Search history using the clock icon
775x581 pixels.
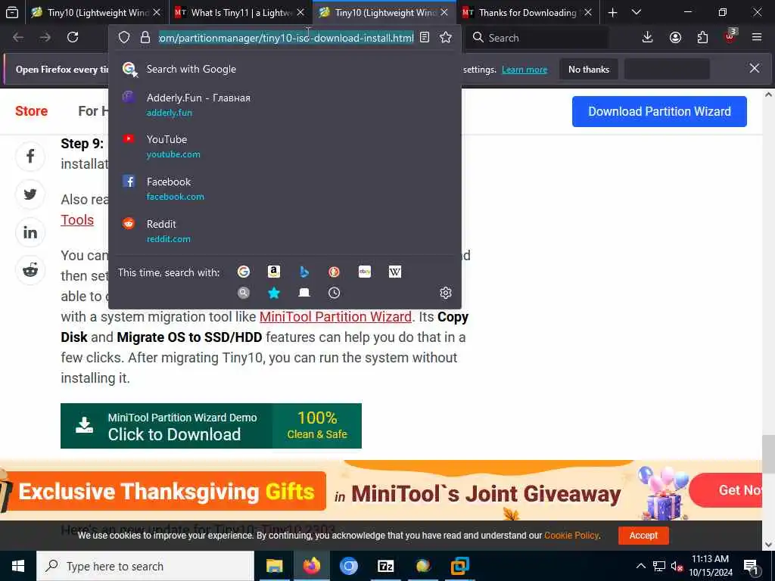tap(334, 293)
